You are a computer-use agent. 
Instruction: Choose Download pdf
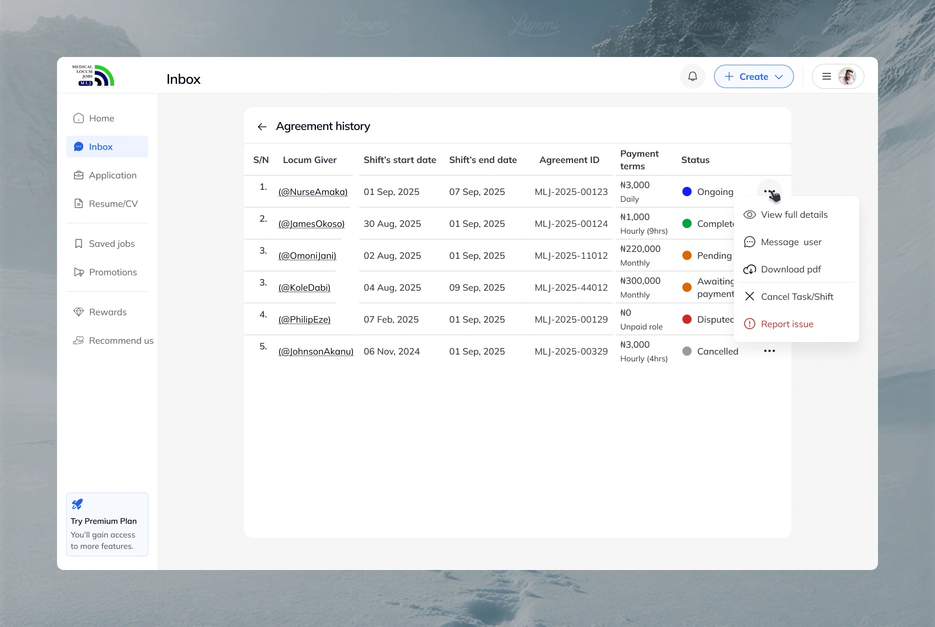tap(796, 269)
